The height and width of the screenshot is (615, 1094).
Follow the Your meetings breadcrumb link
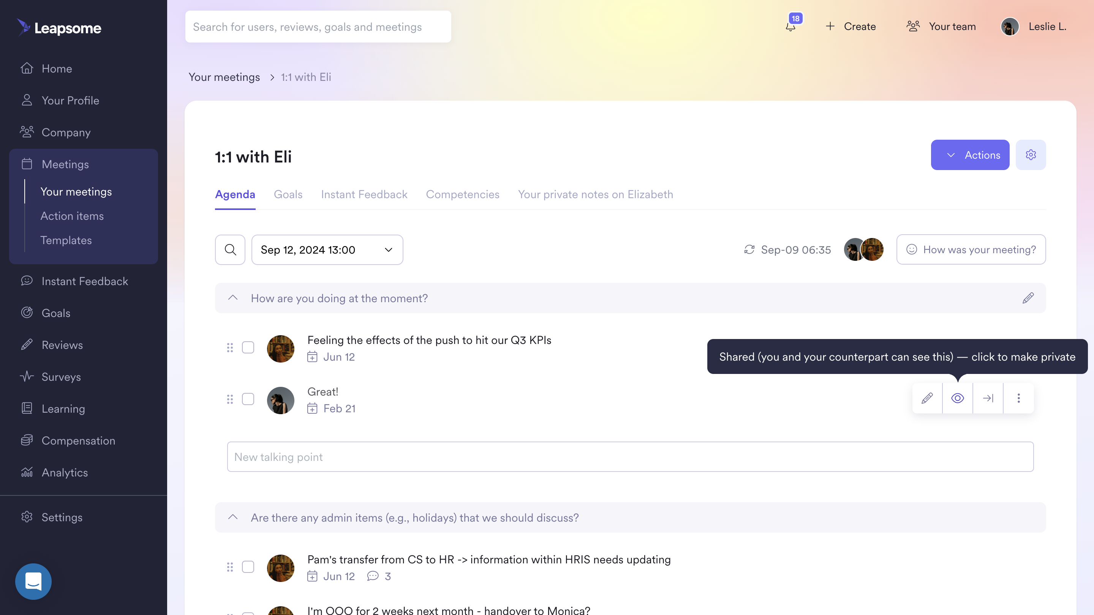point(224,77)
